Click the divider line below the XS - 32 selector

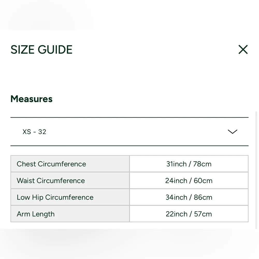coord(129,146)
